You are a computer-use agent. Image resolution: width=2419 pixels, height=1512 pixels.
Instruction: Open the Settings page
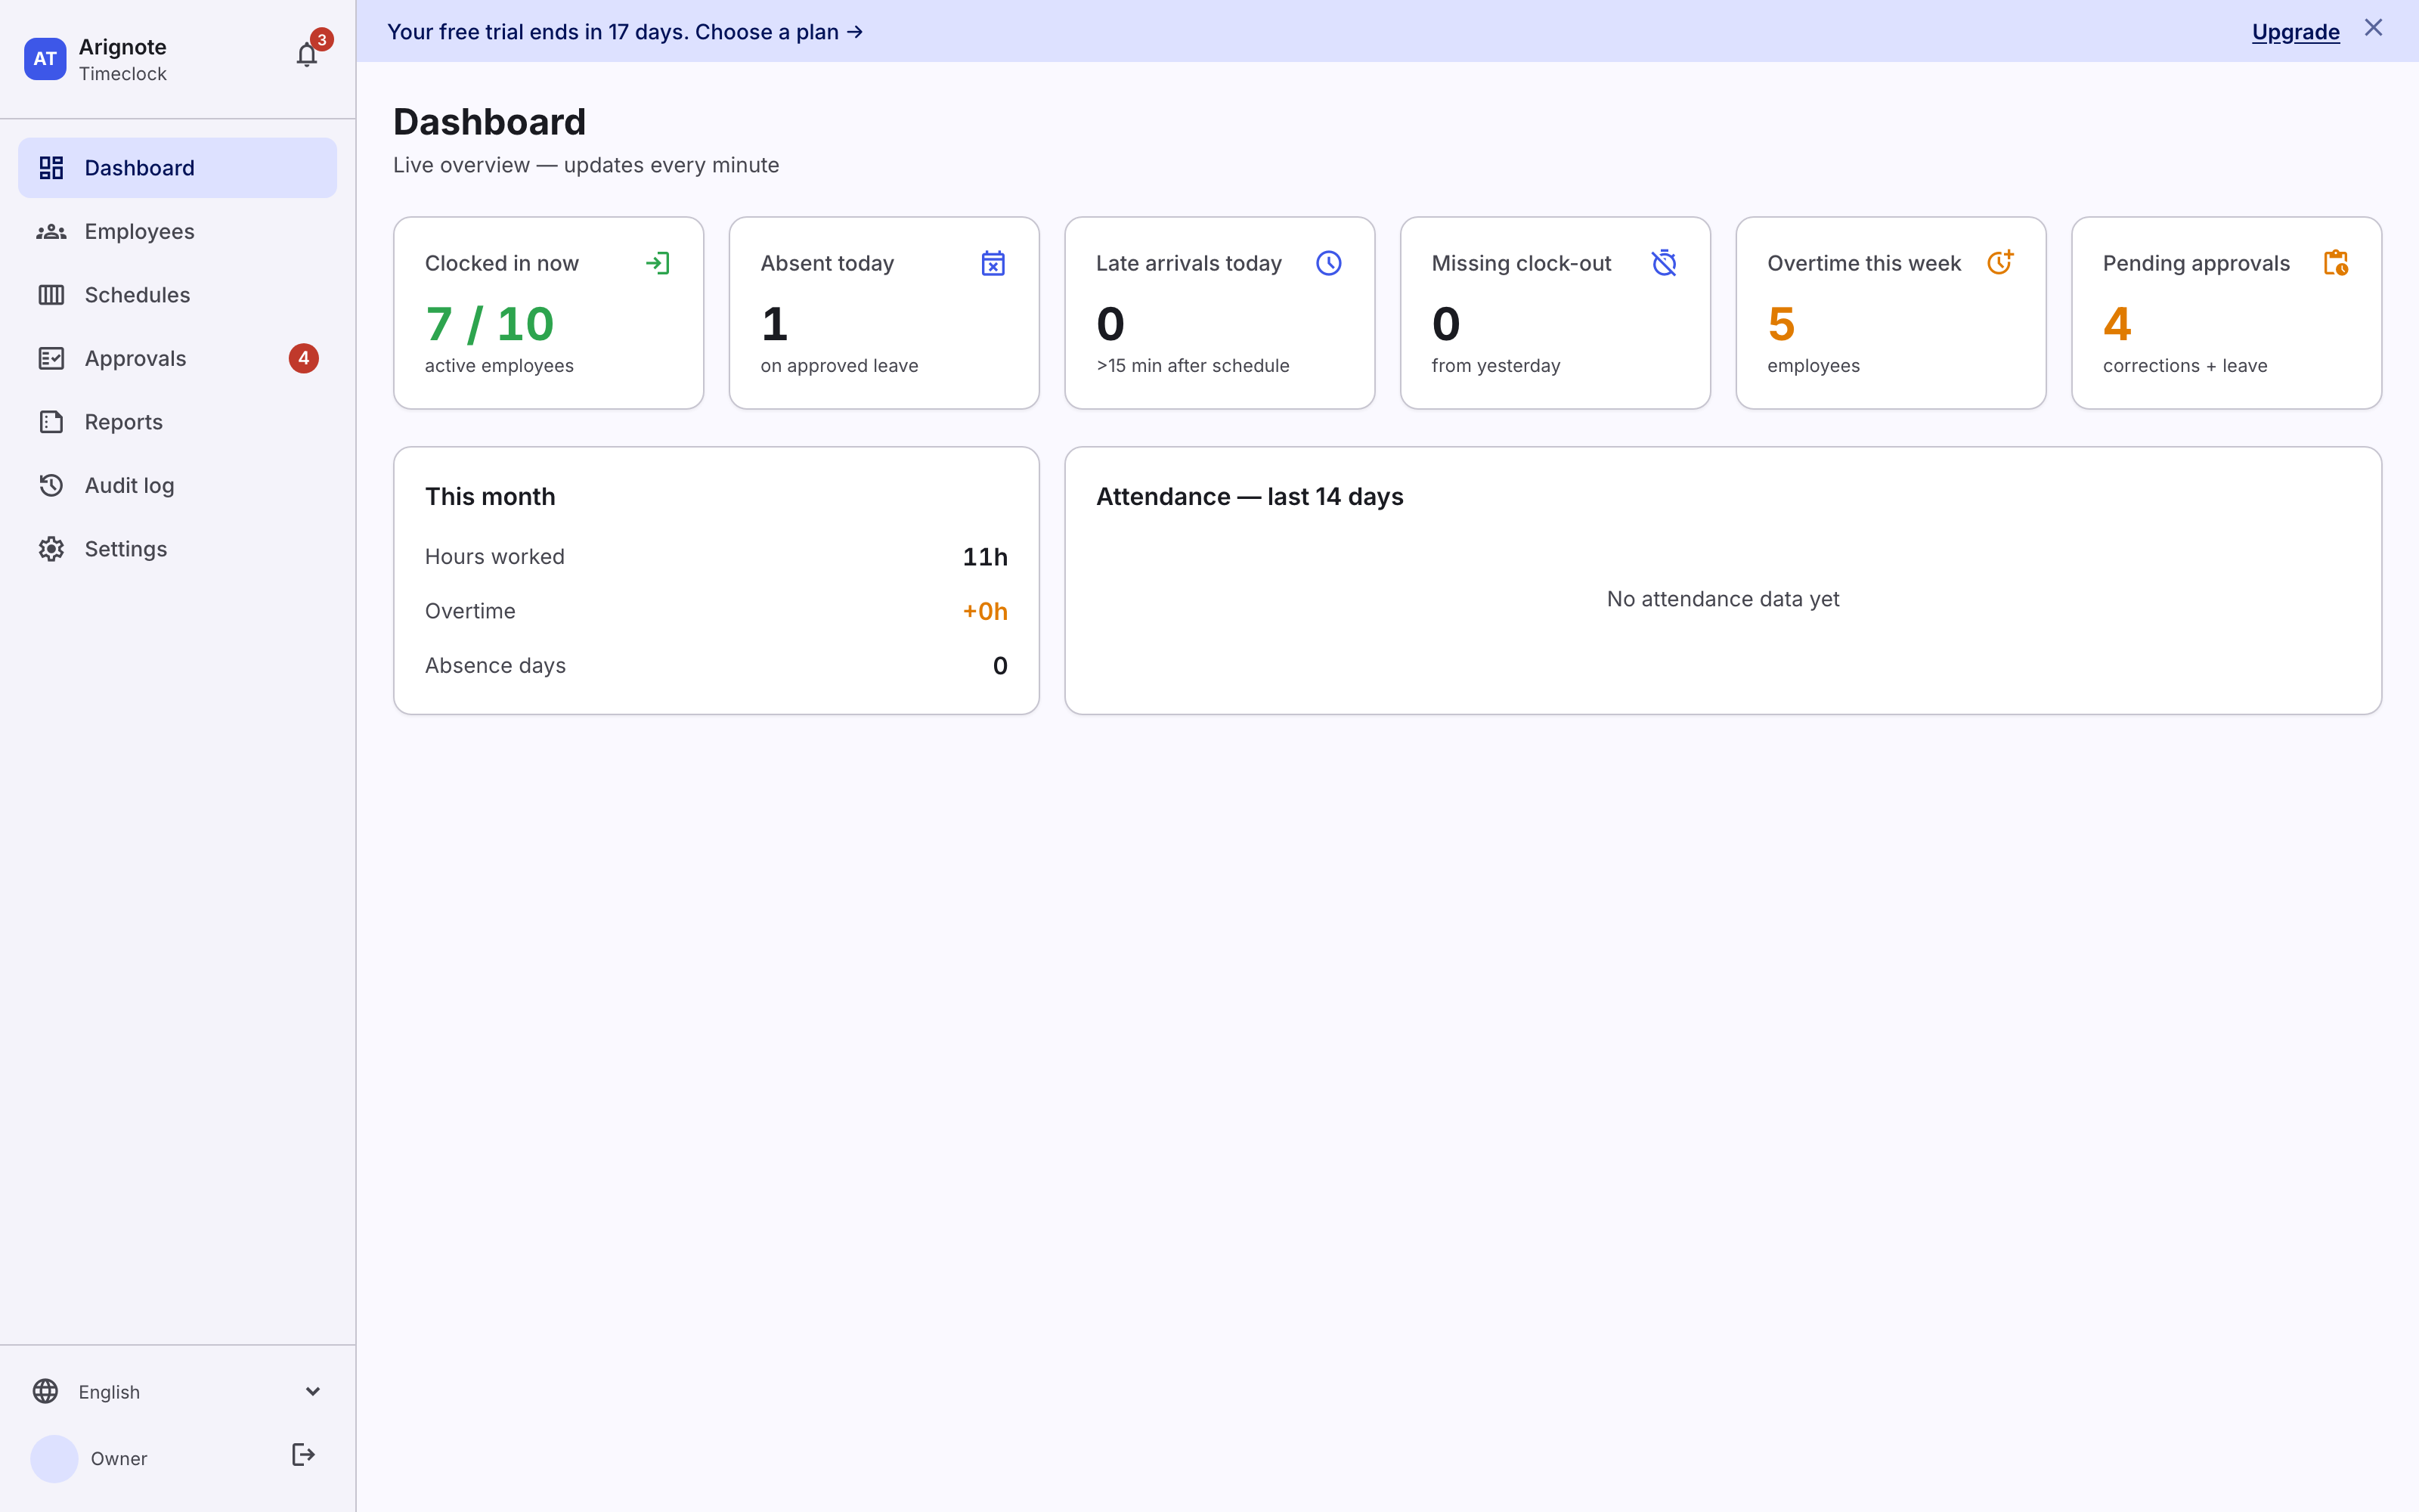(178, 549)
